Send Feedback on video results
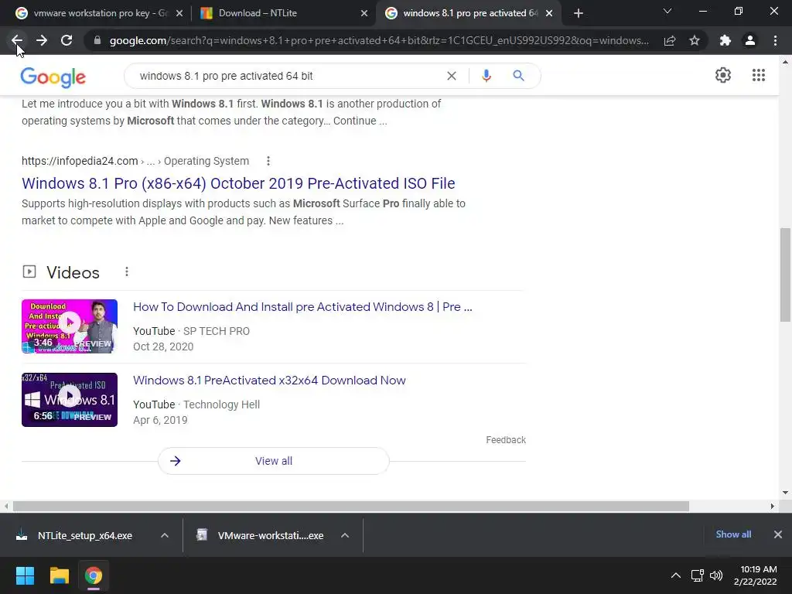This screenshot has width=792, height=594. pos(506,440)
